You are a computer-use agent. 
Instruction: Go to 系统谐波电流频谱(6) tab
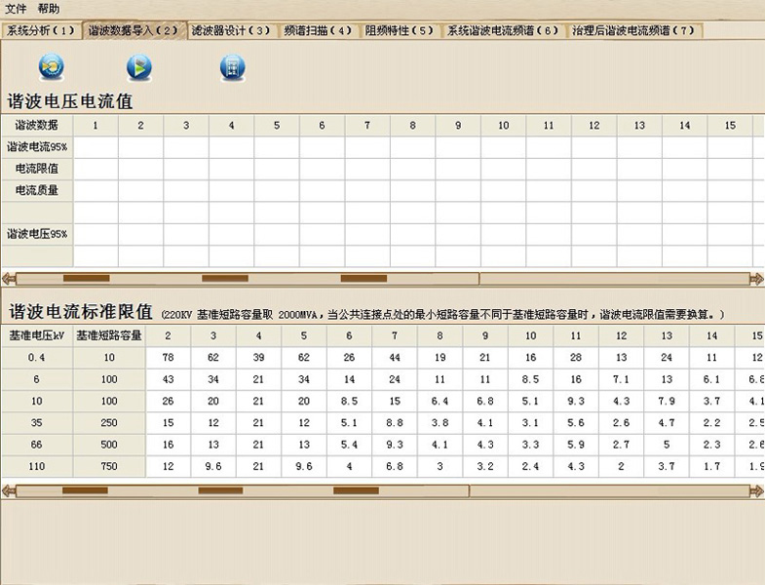pyautogui.click(x=503, y=30)
